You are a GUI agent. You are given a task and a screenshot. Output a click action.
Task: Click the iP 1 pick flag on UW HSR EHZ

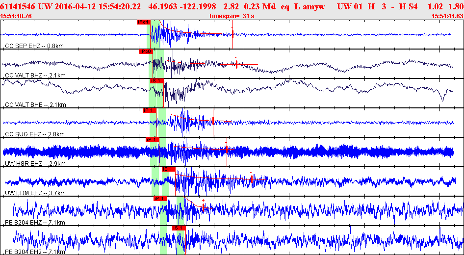point(153,140)
